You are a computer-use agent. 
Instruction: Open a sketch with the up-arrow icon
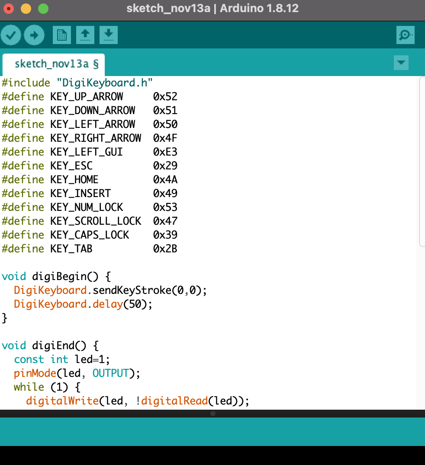coord(85,35)
